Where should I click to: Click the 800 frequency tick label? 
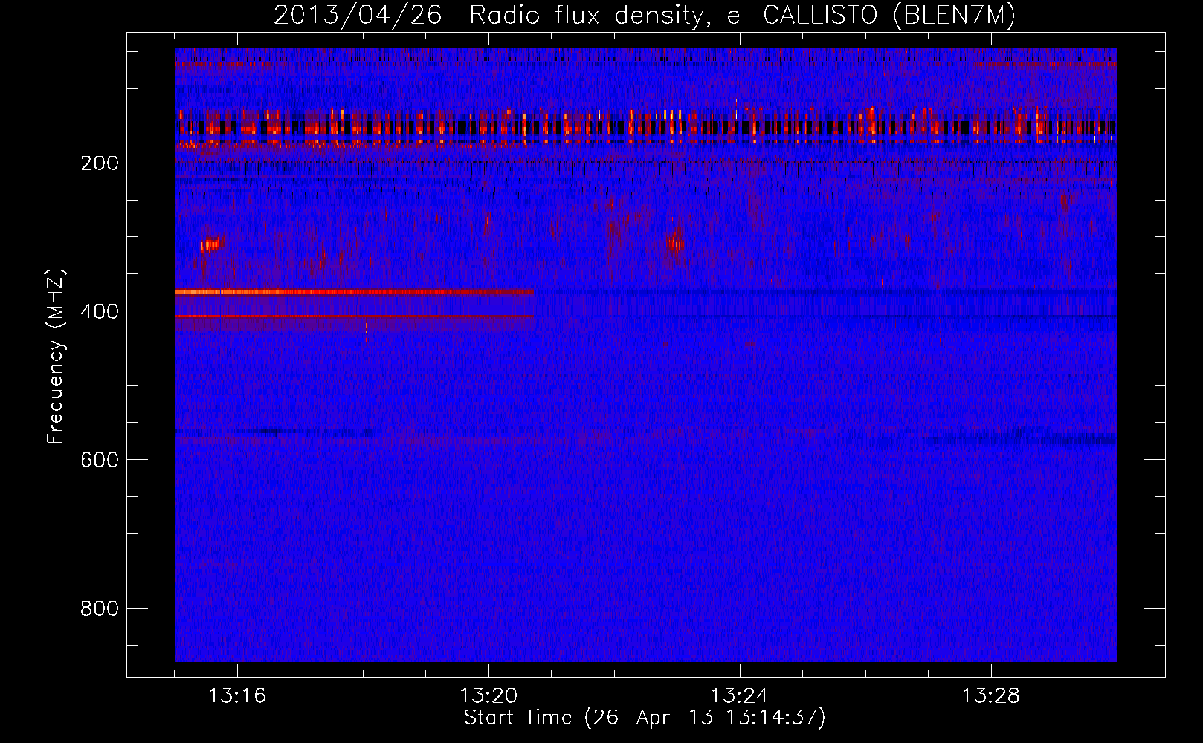[x=100, y=609]
